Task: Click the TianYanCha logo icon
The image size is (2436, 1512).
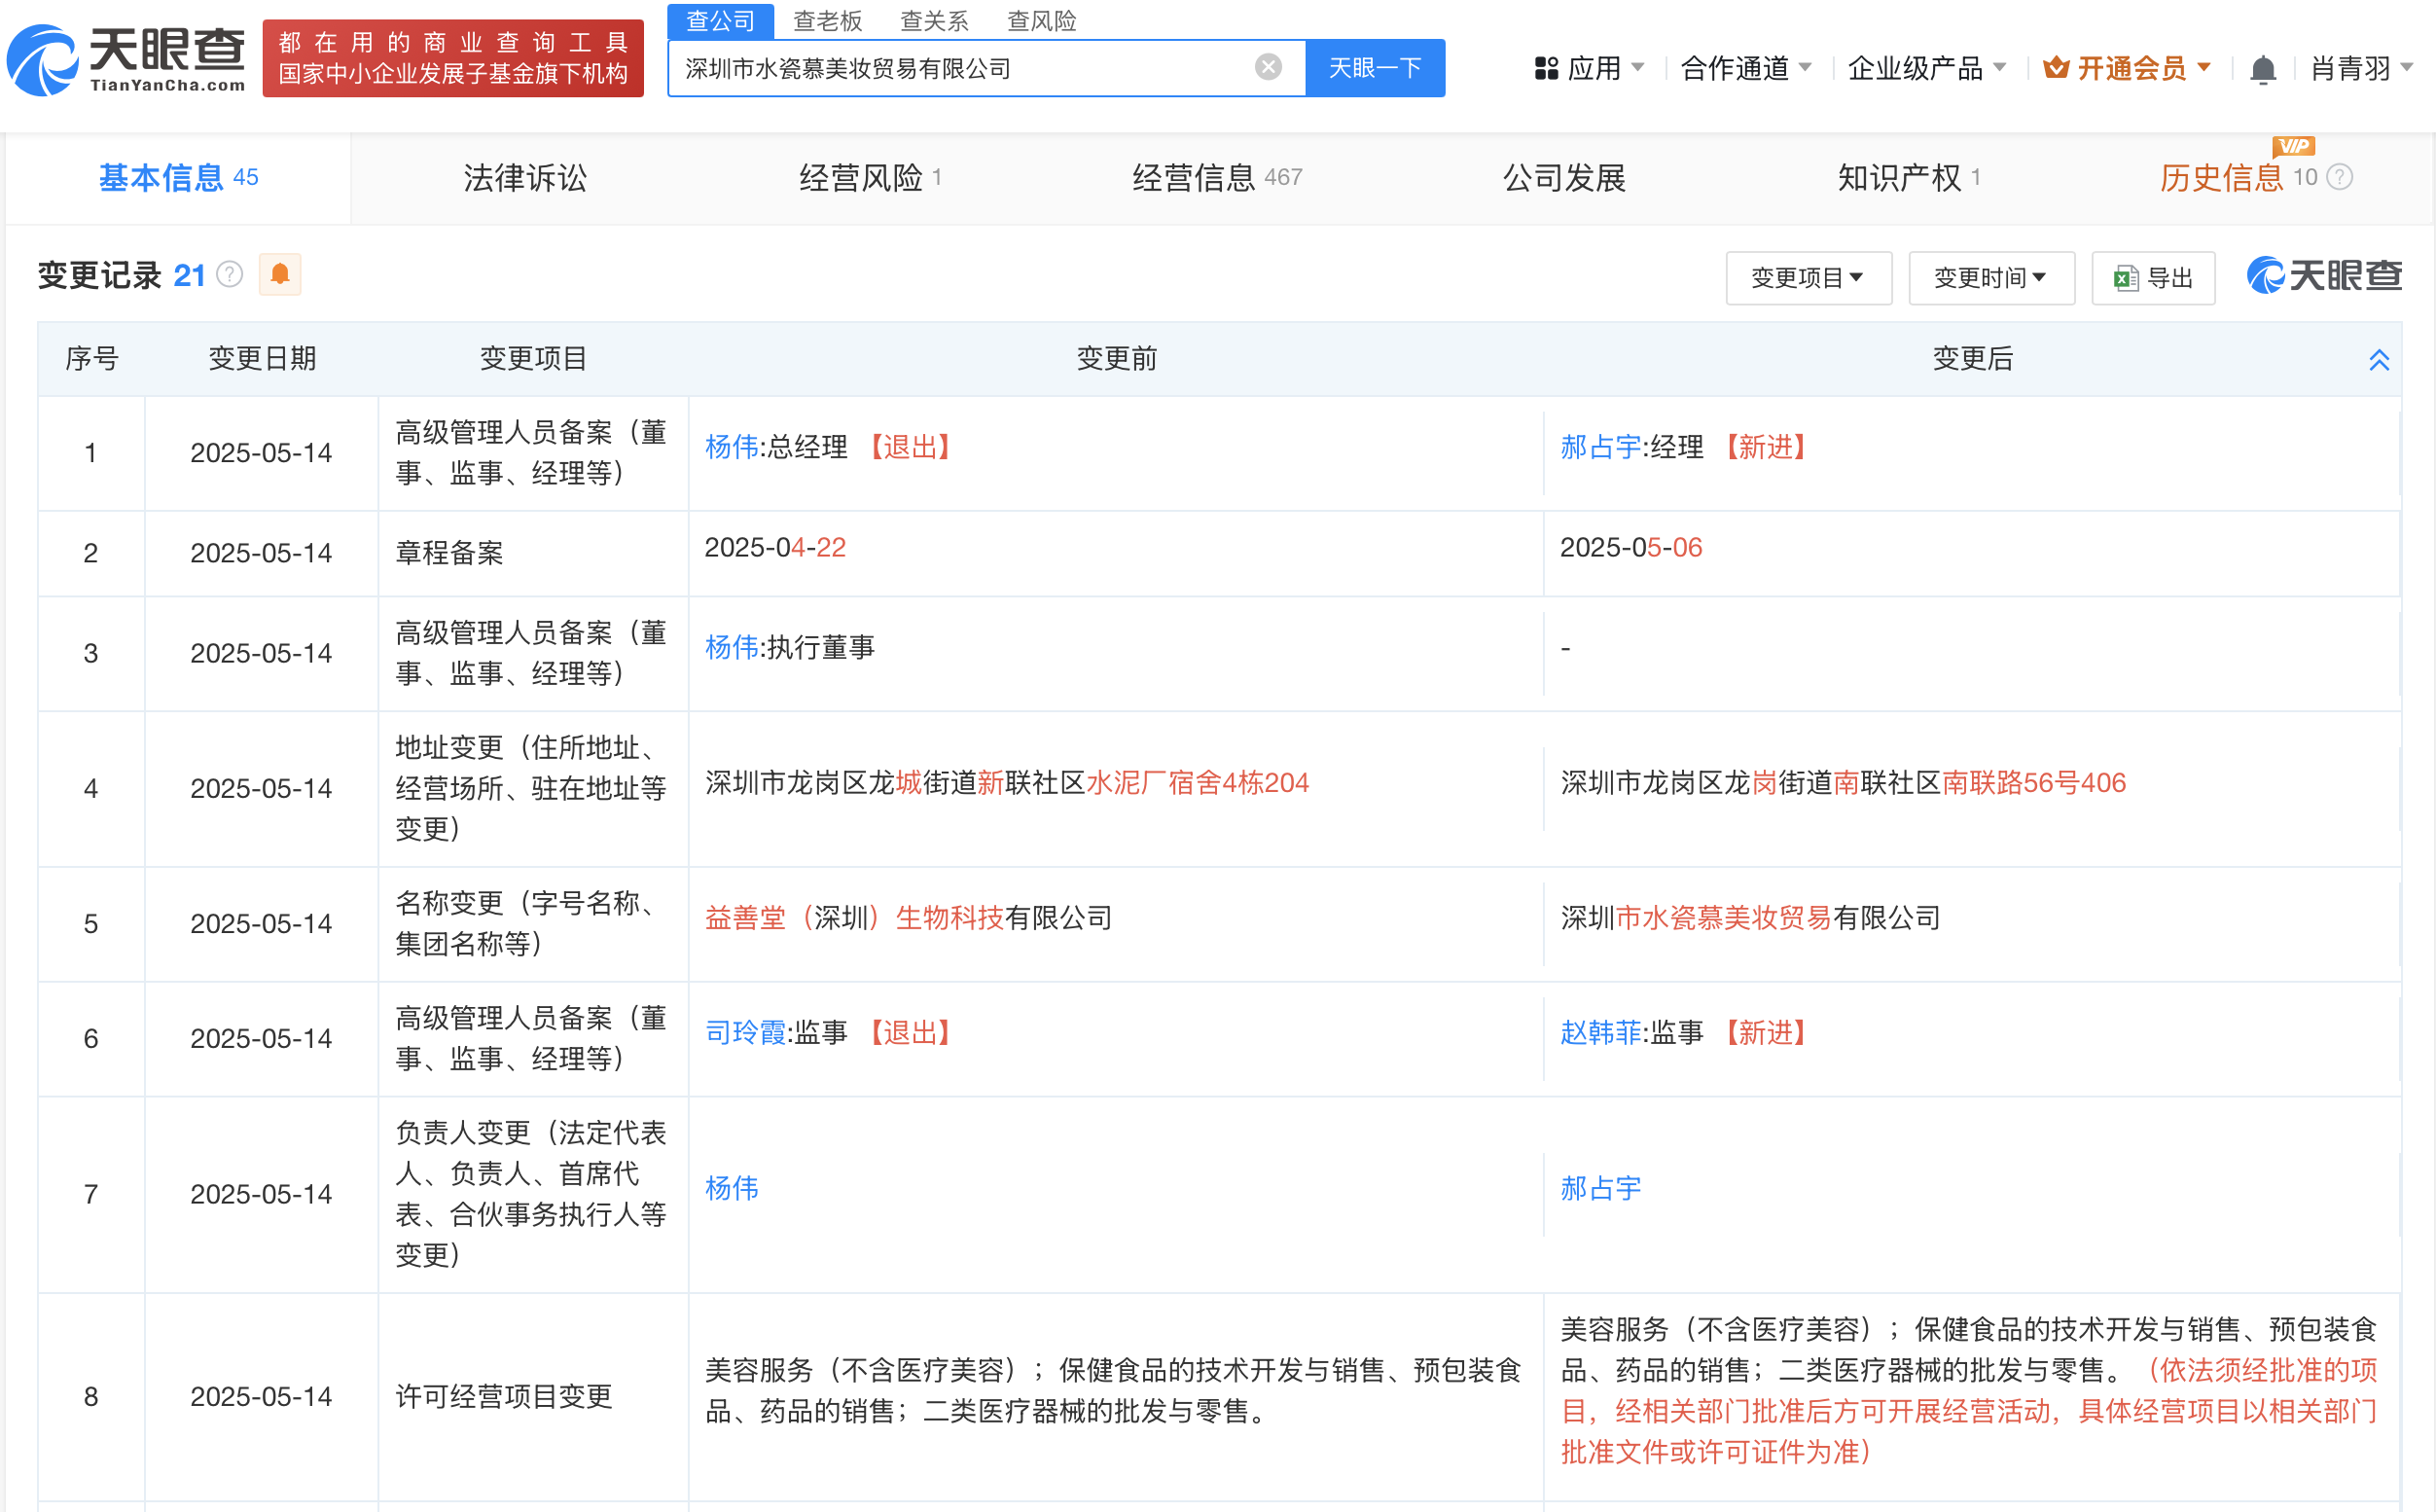Action: 42,62
